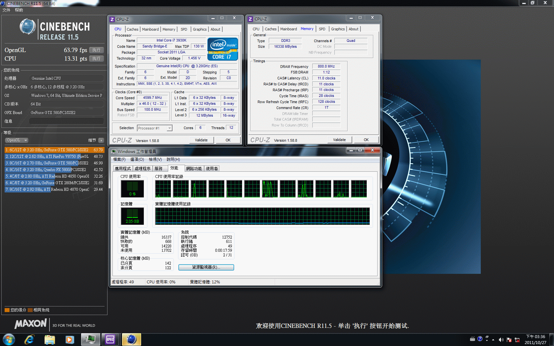Screen dimensions: 554x346
Task: Open SPD tab in left CPU-Z window
Action: pyautogui.click(x=184, y=29)
